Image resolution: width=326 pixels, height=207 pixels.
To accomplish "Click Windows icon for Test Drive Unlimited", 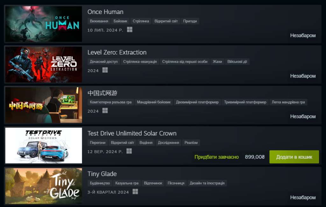I will tap(129, 151).
